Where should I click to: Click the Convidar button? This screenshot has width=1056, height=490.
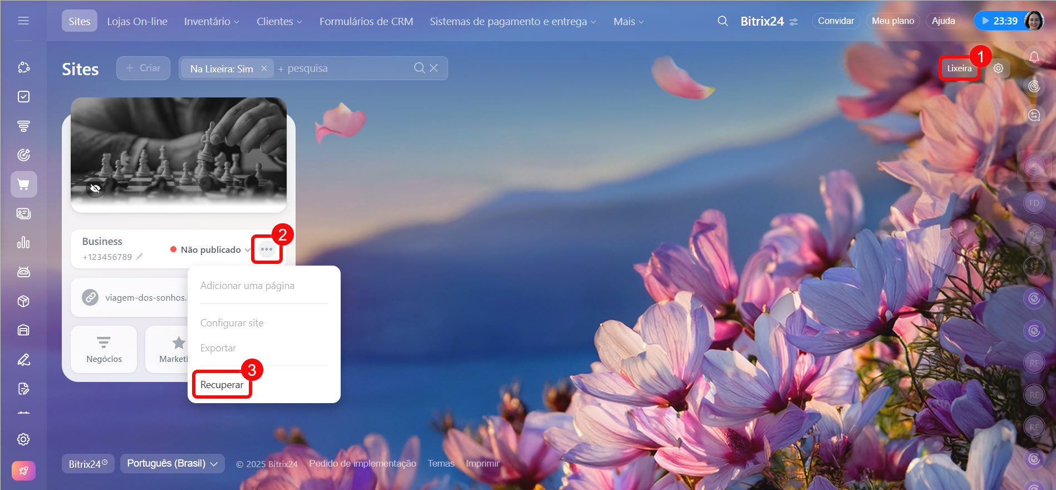point(835,21)
